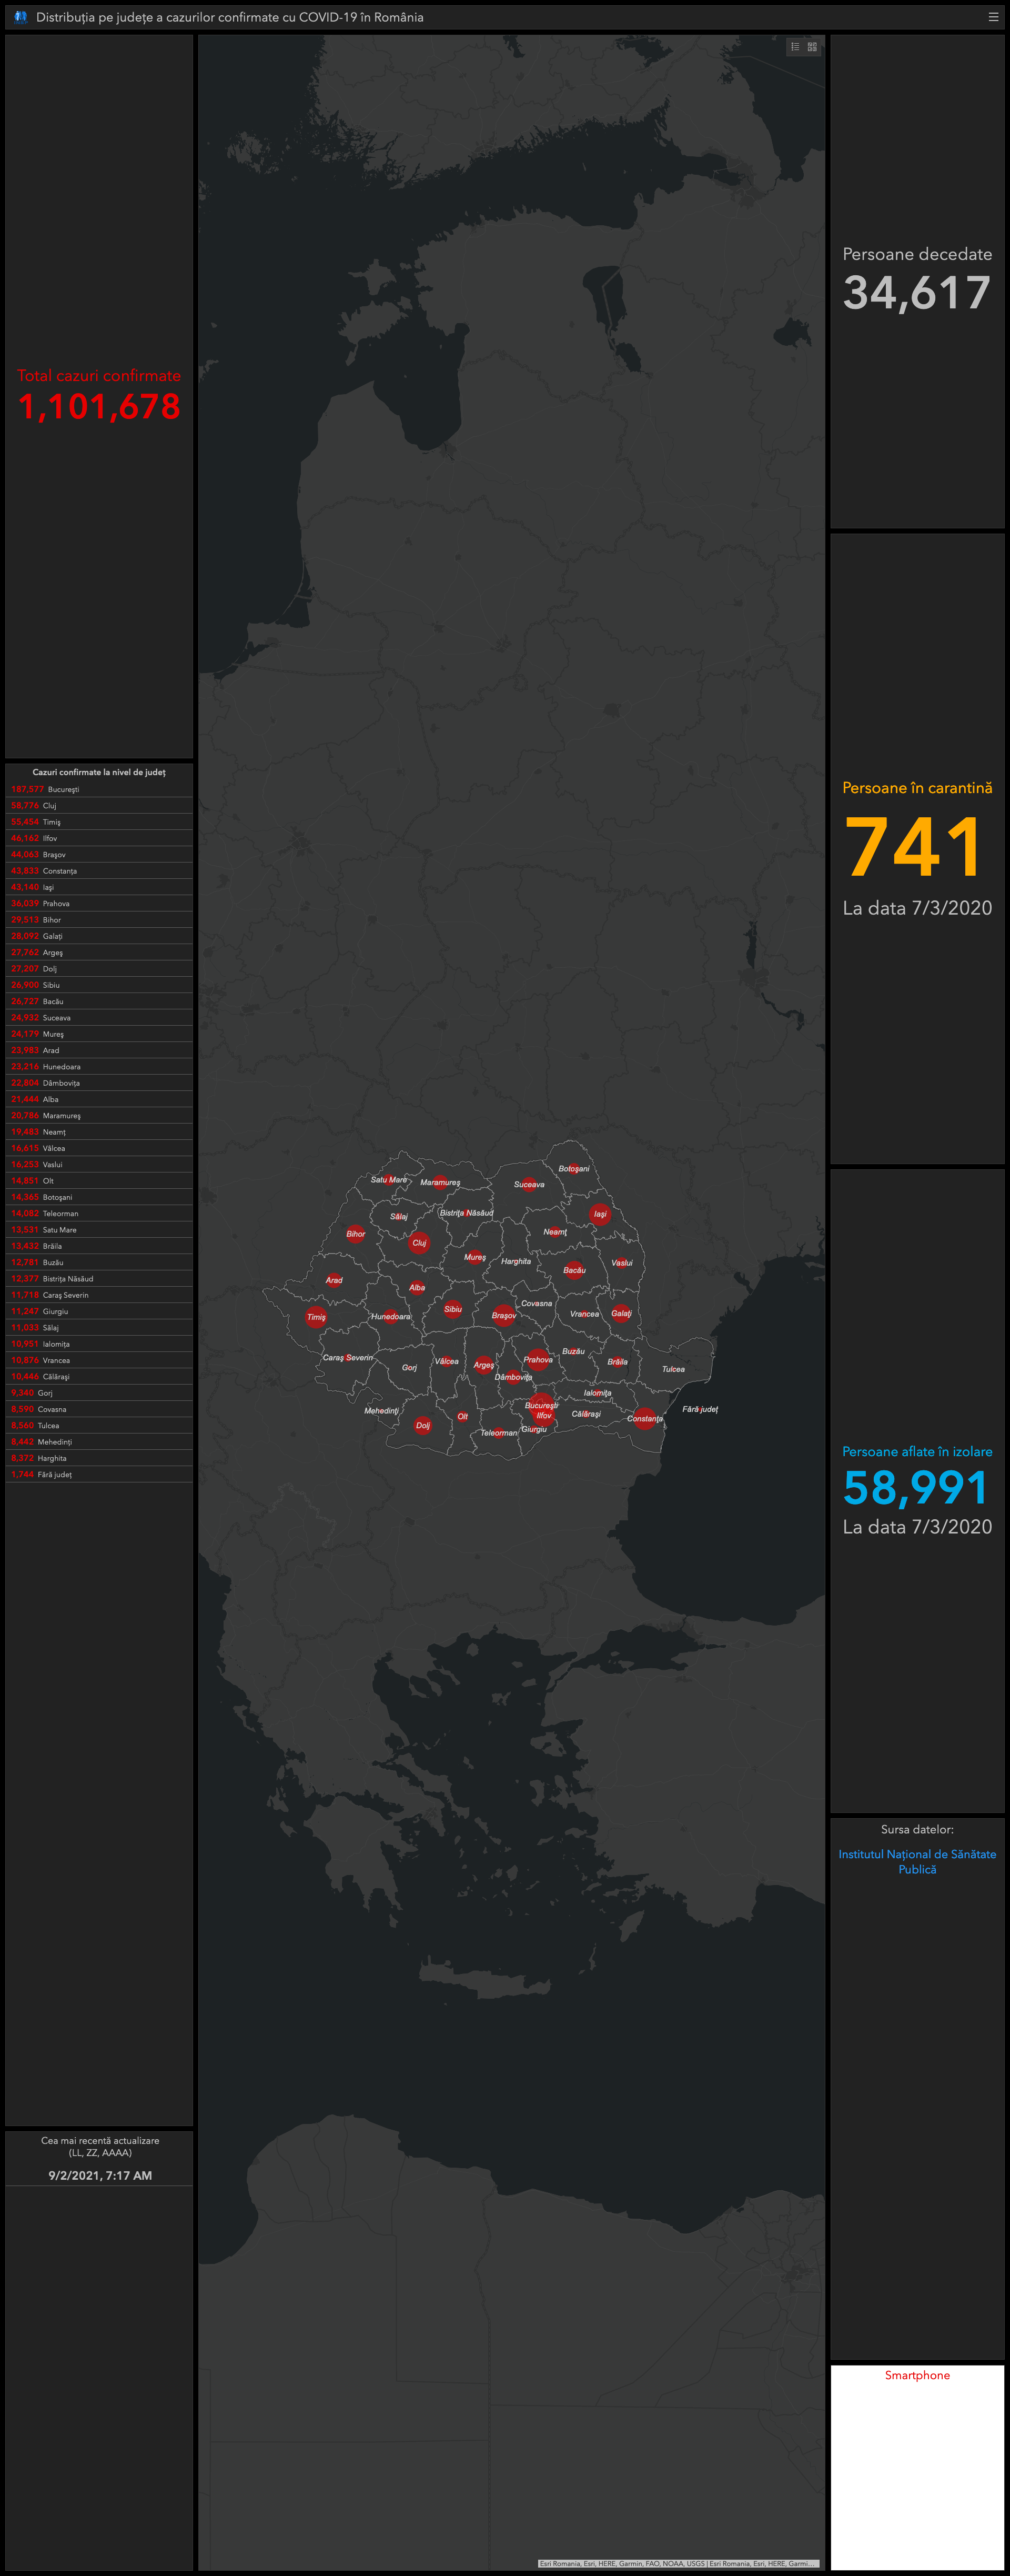Select Prahova row in the county list
Screen dimensions: 1010x2576
click(x=99, y=903)
